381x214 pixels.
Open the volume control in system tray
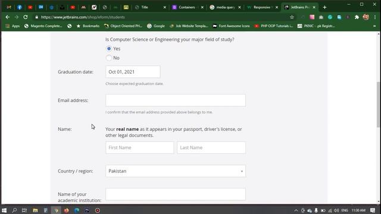(336, 210)
